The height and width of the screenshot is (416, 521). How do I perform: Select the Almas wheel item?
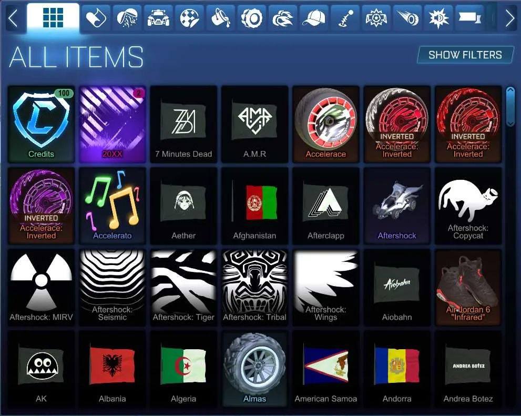(254, 369)
